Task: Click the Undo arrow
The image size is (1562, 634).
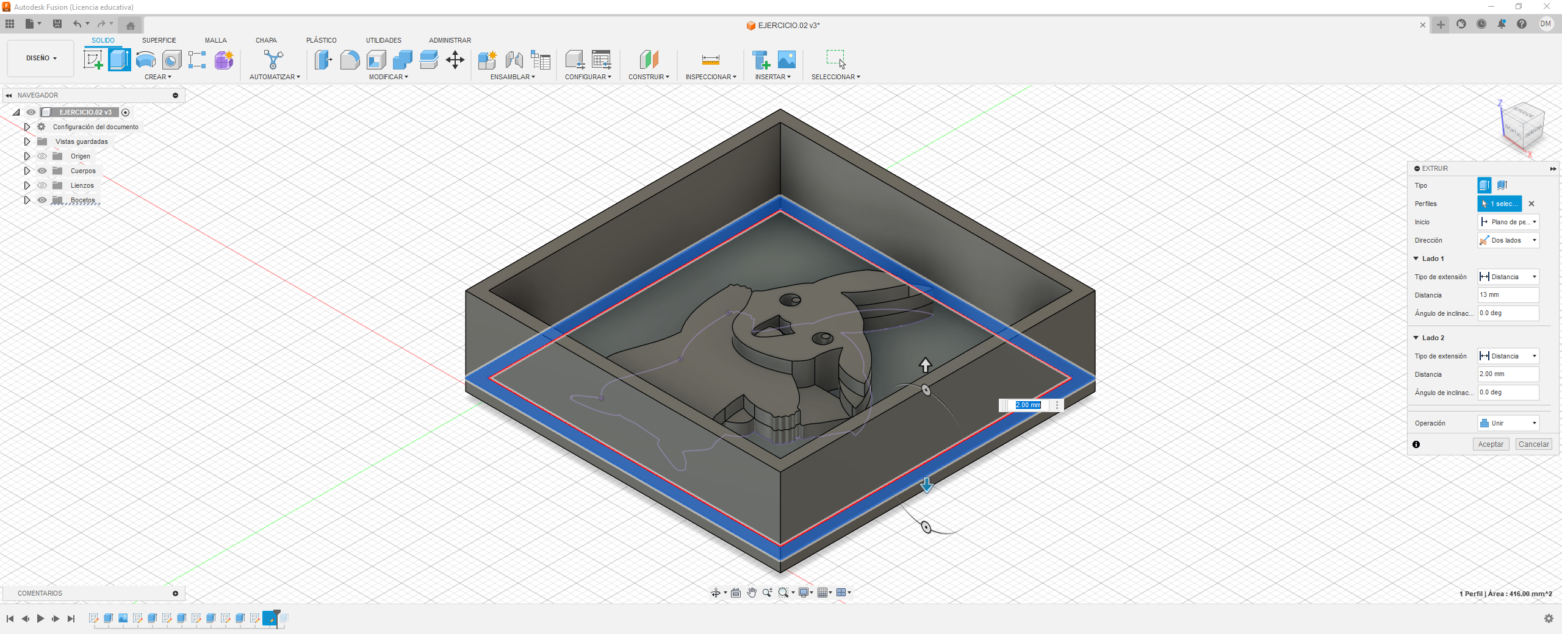Action: click(x=77, y=24)
